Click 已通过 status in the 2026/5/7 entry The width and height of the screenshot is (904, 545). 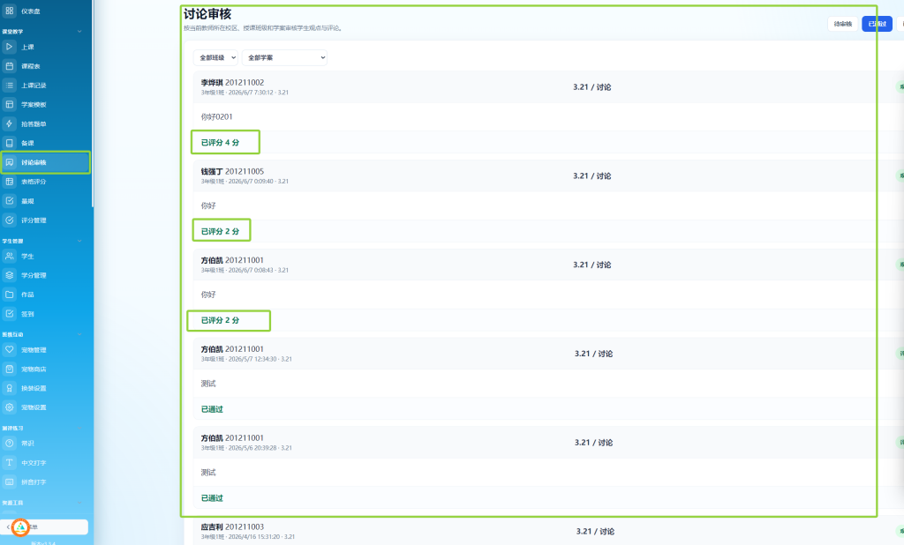coord(212,409)
